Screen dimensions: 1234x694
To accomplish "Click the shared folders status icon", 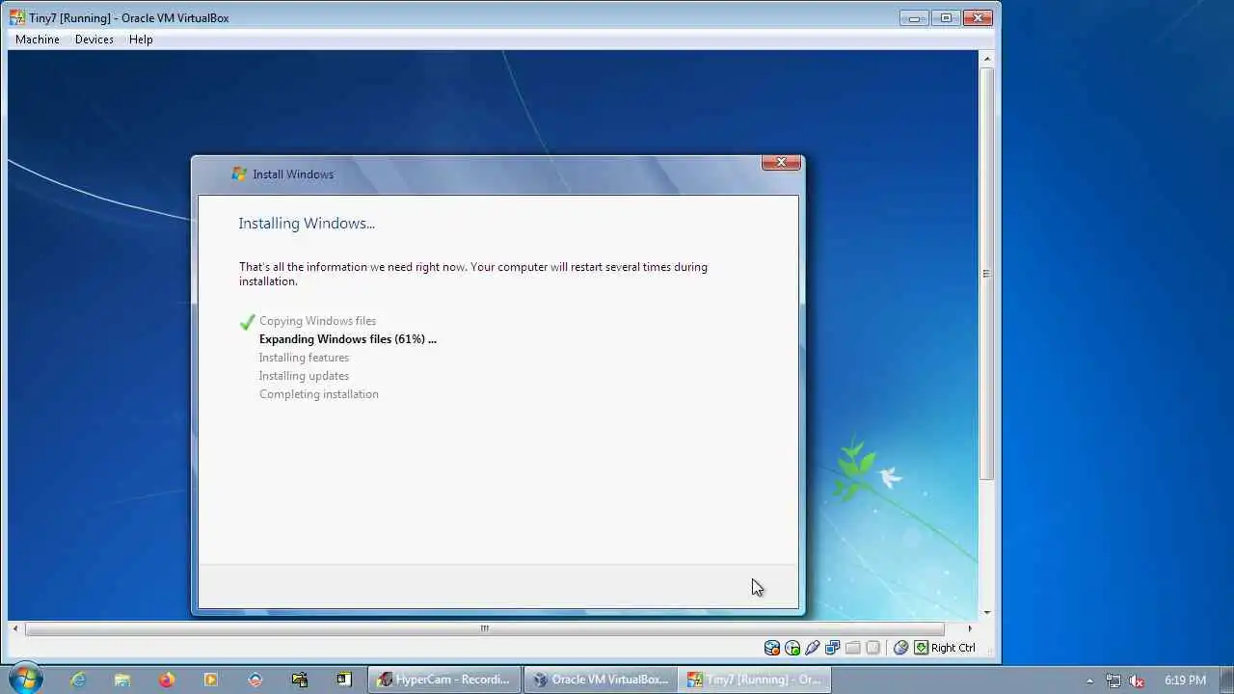I will (x=853, y=648).
